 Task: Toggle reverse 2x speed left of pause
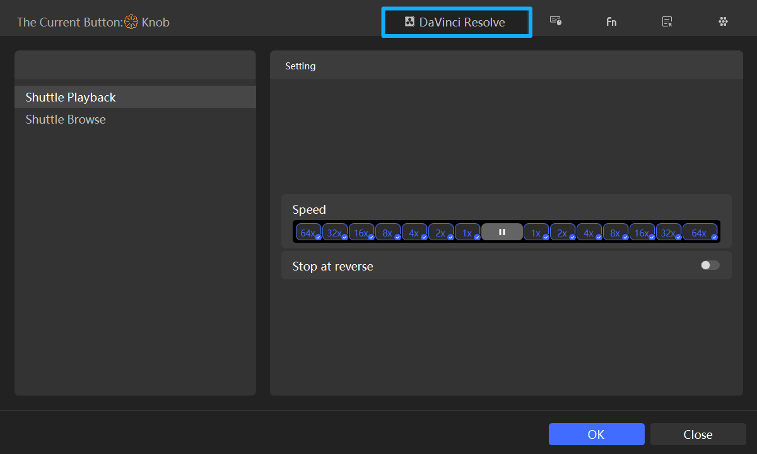441,232
